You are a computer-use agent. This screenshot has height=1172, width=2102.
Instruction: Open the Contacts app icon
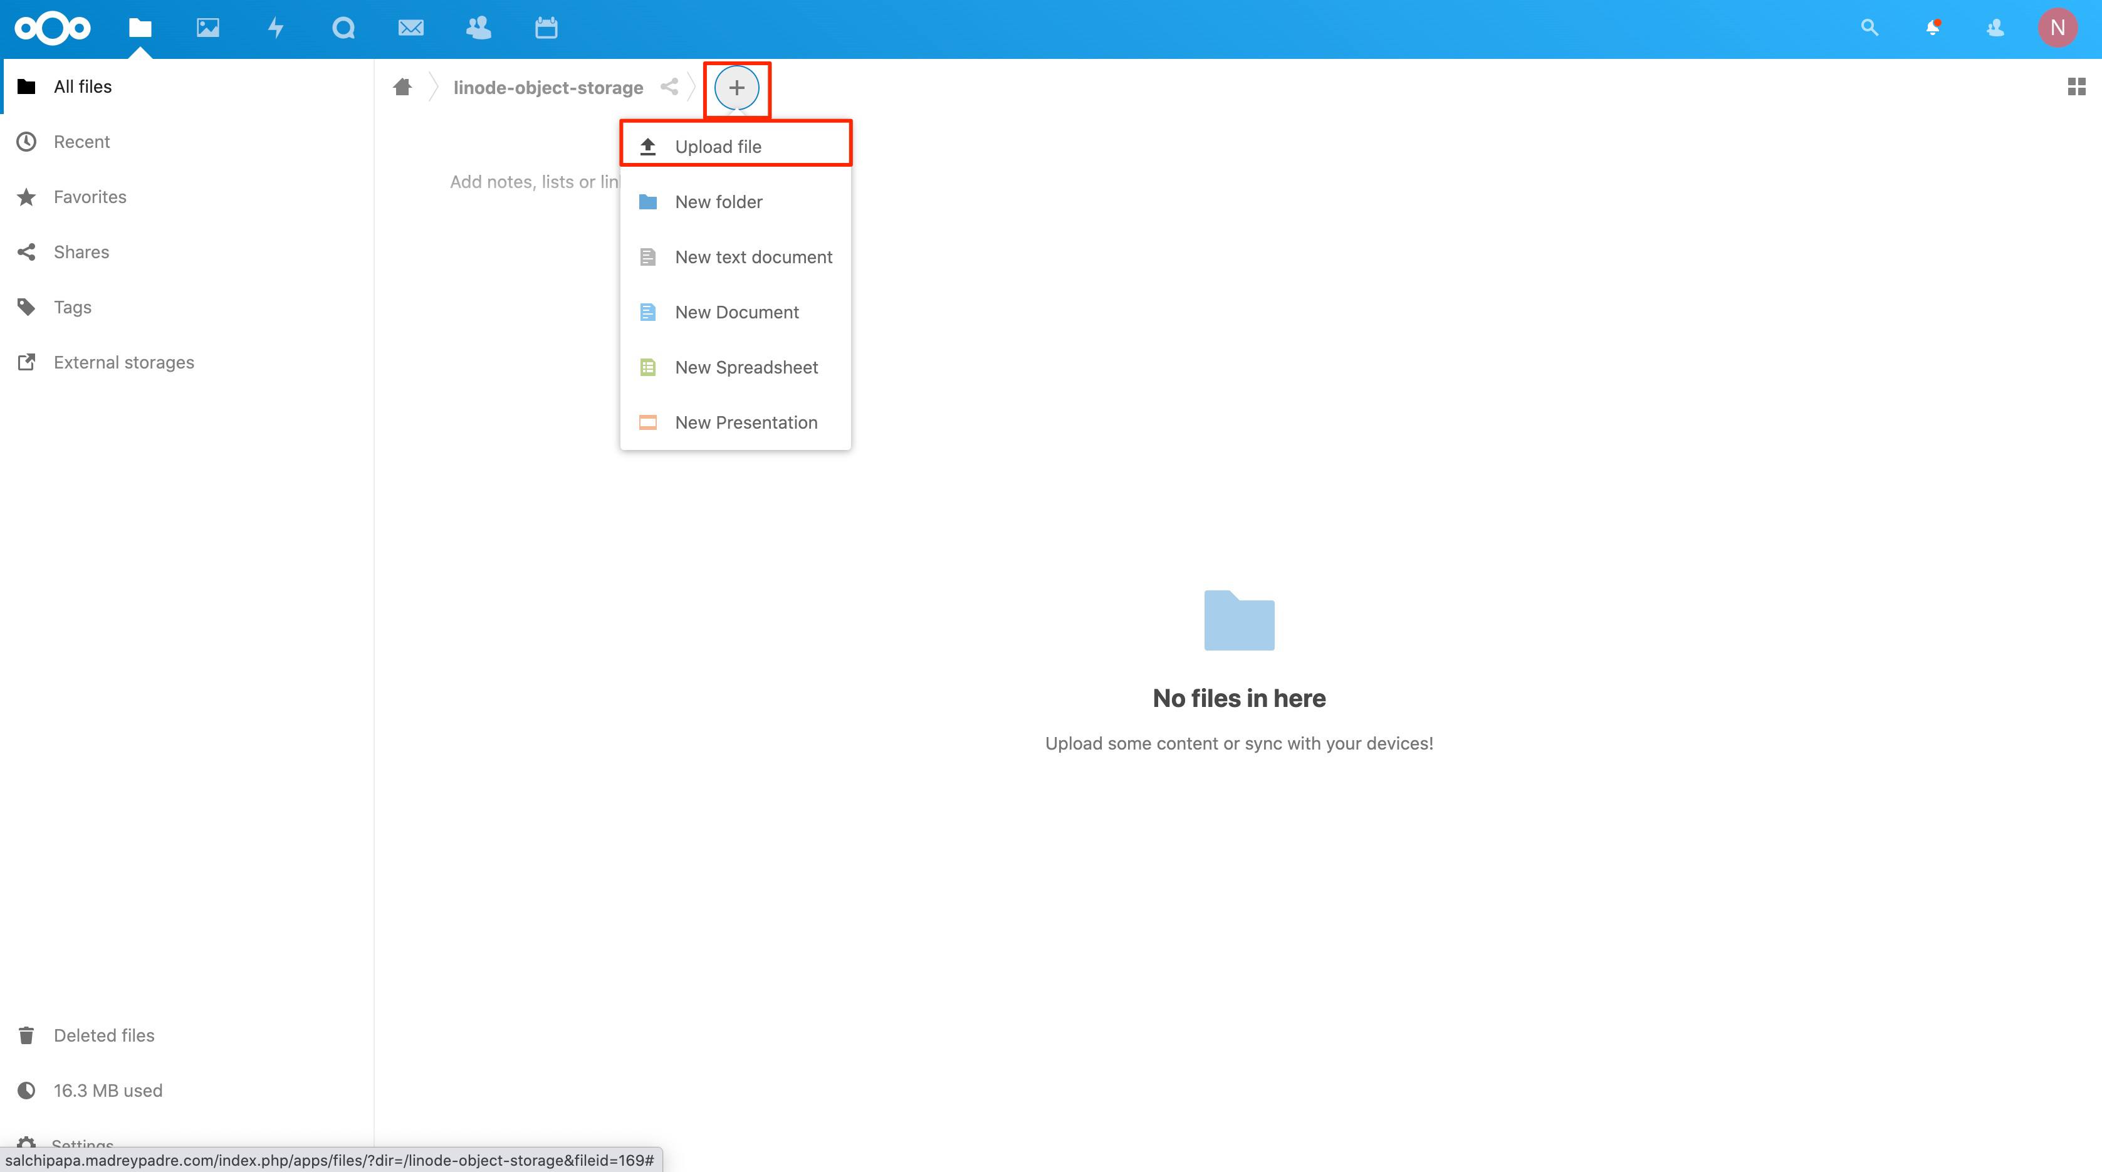(479, 28)
